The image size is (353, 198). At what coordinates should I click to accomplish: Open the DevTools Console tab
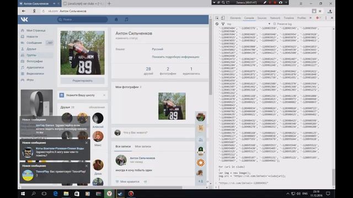[x=249, y=18]
